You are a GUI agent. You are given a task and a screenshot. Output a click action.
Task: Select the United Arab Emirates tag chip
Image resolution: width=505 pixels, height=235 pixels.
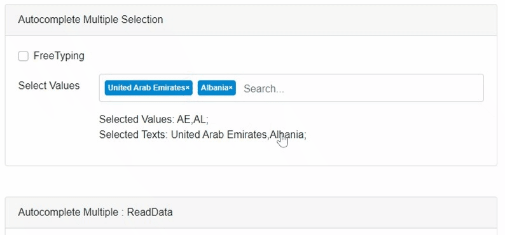click(148, 88)
